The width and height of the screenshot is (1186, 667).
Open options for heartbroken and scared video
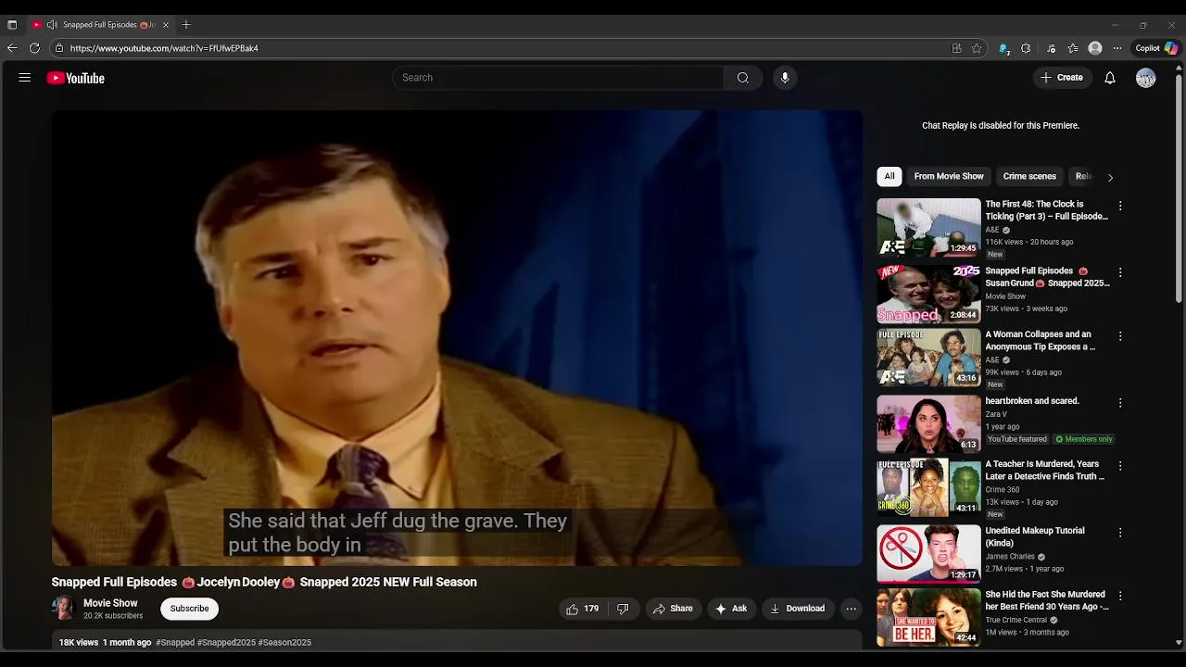pyautogui.click(x=1120, y=403)
